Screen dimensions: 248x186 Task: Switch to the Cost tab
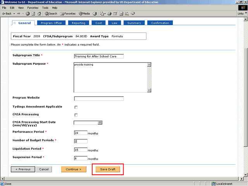coord(98,23)
